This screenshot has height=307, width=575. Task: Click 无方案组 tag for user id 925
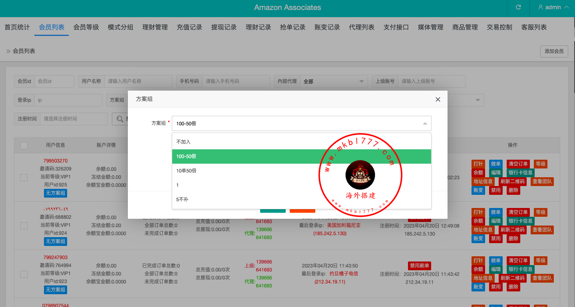coord(56,193)
